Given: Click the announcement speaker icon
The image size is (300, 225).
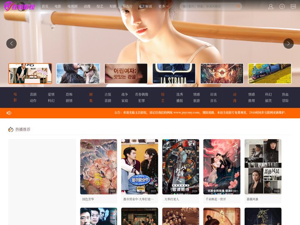Looking at the screenshot, I should (9, 113).
